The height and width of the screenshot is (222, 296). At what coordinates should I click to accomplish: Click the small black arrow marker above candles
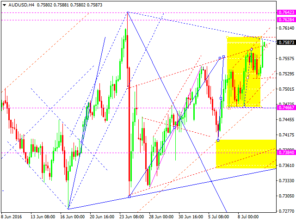[x=203, y=68]
